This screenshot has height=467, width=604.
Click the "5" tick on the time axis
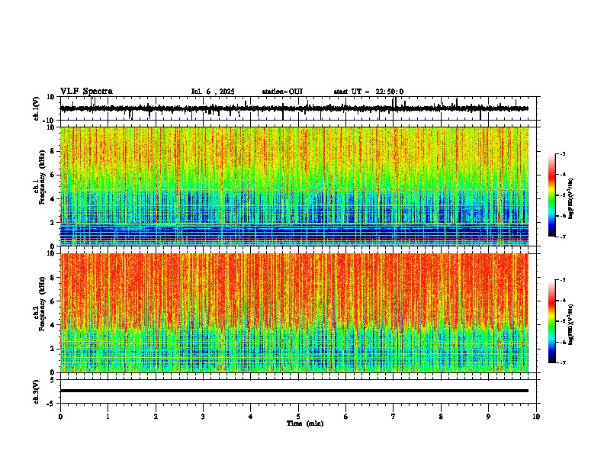click(x=298, y=417)
